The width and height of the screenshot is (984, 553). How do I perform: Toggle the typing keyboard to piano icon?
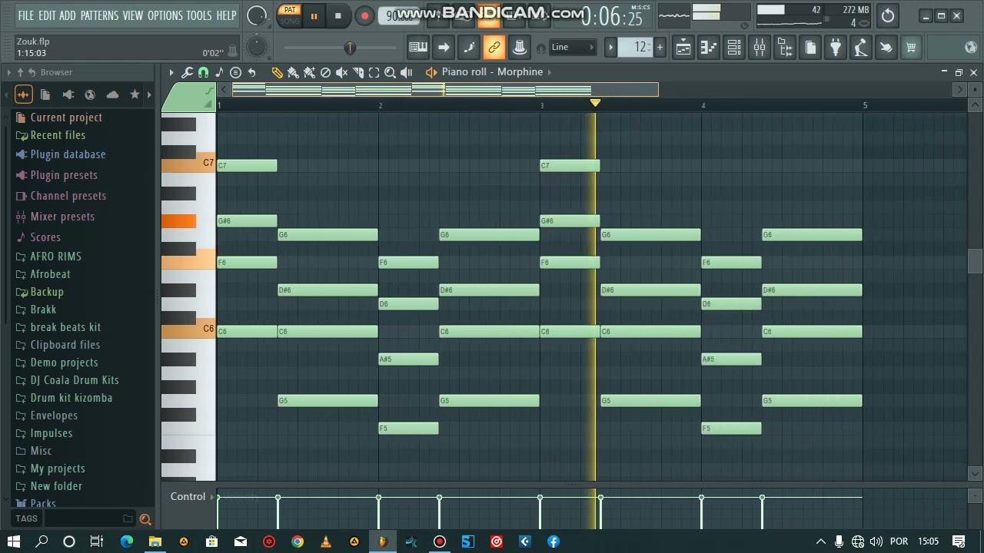pyautogui.click(x=418, y=48)
